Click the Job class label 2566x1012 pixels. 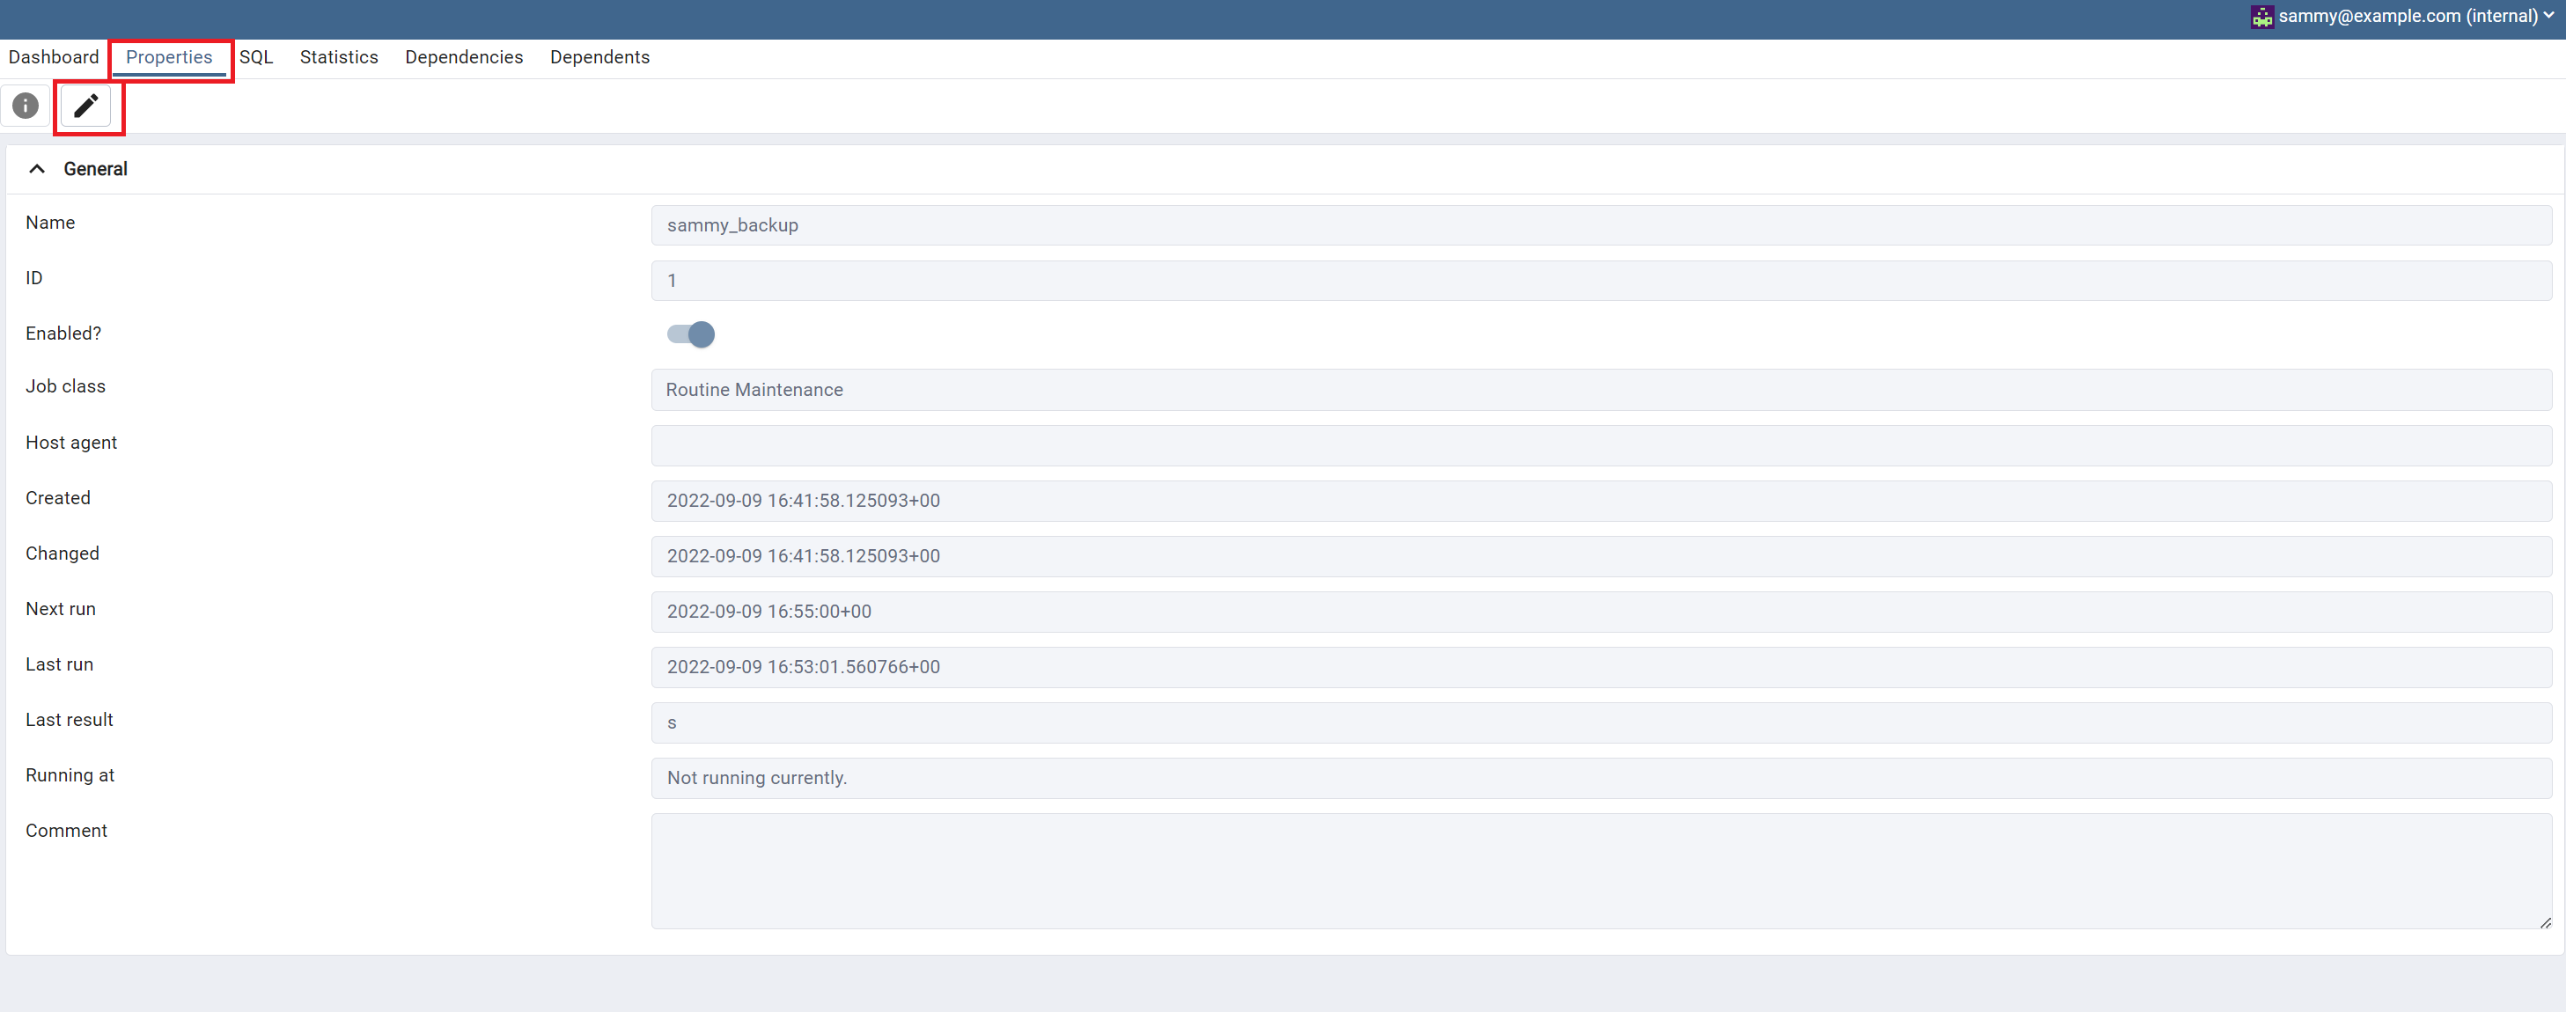pyautogui.click(x=66, y=386)
